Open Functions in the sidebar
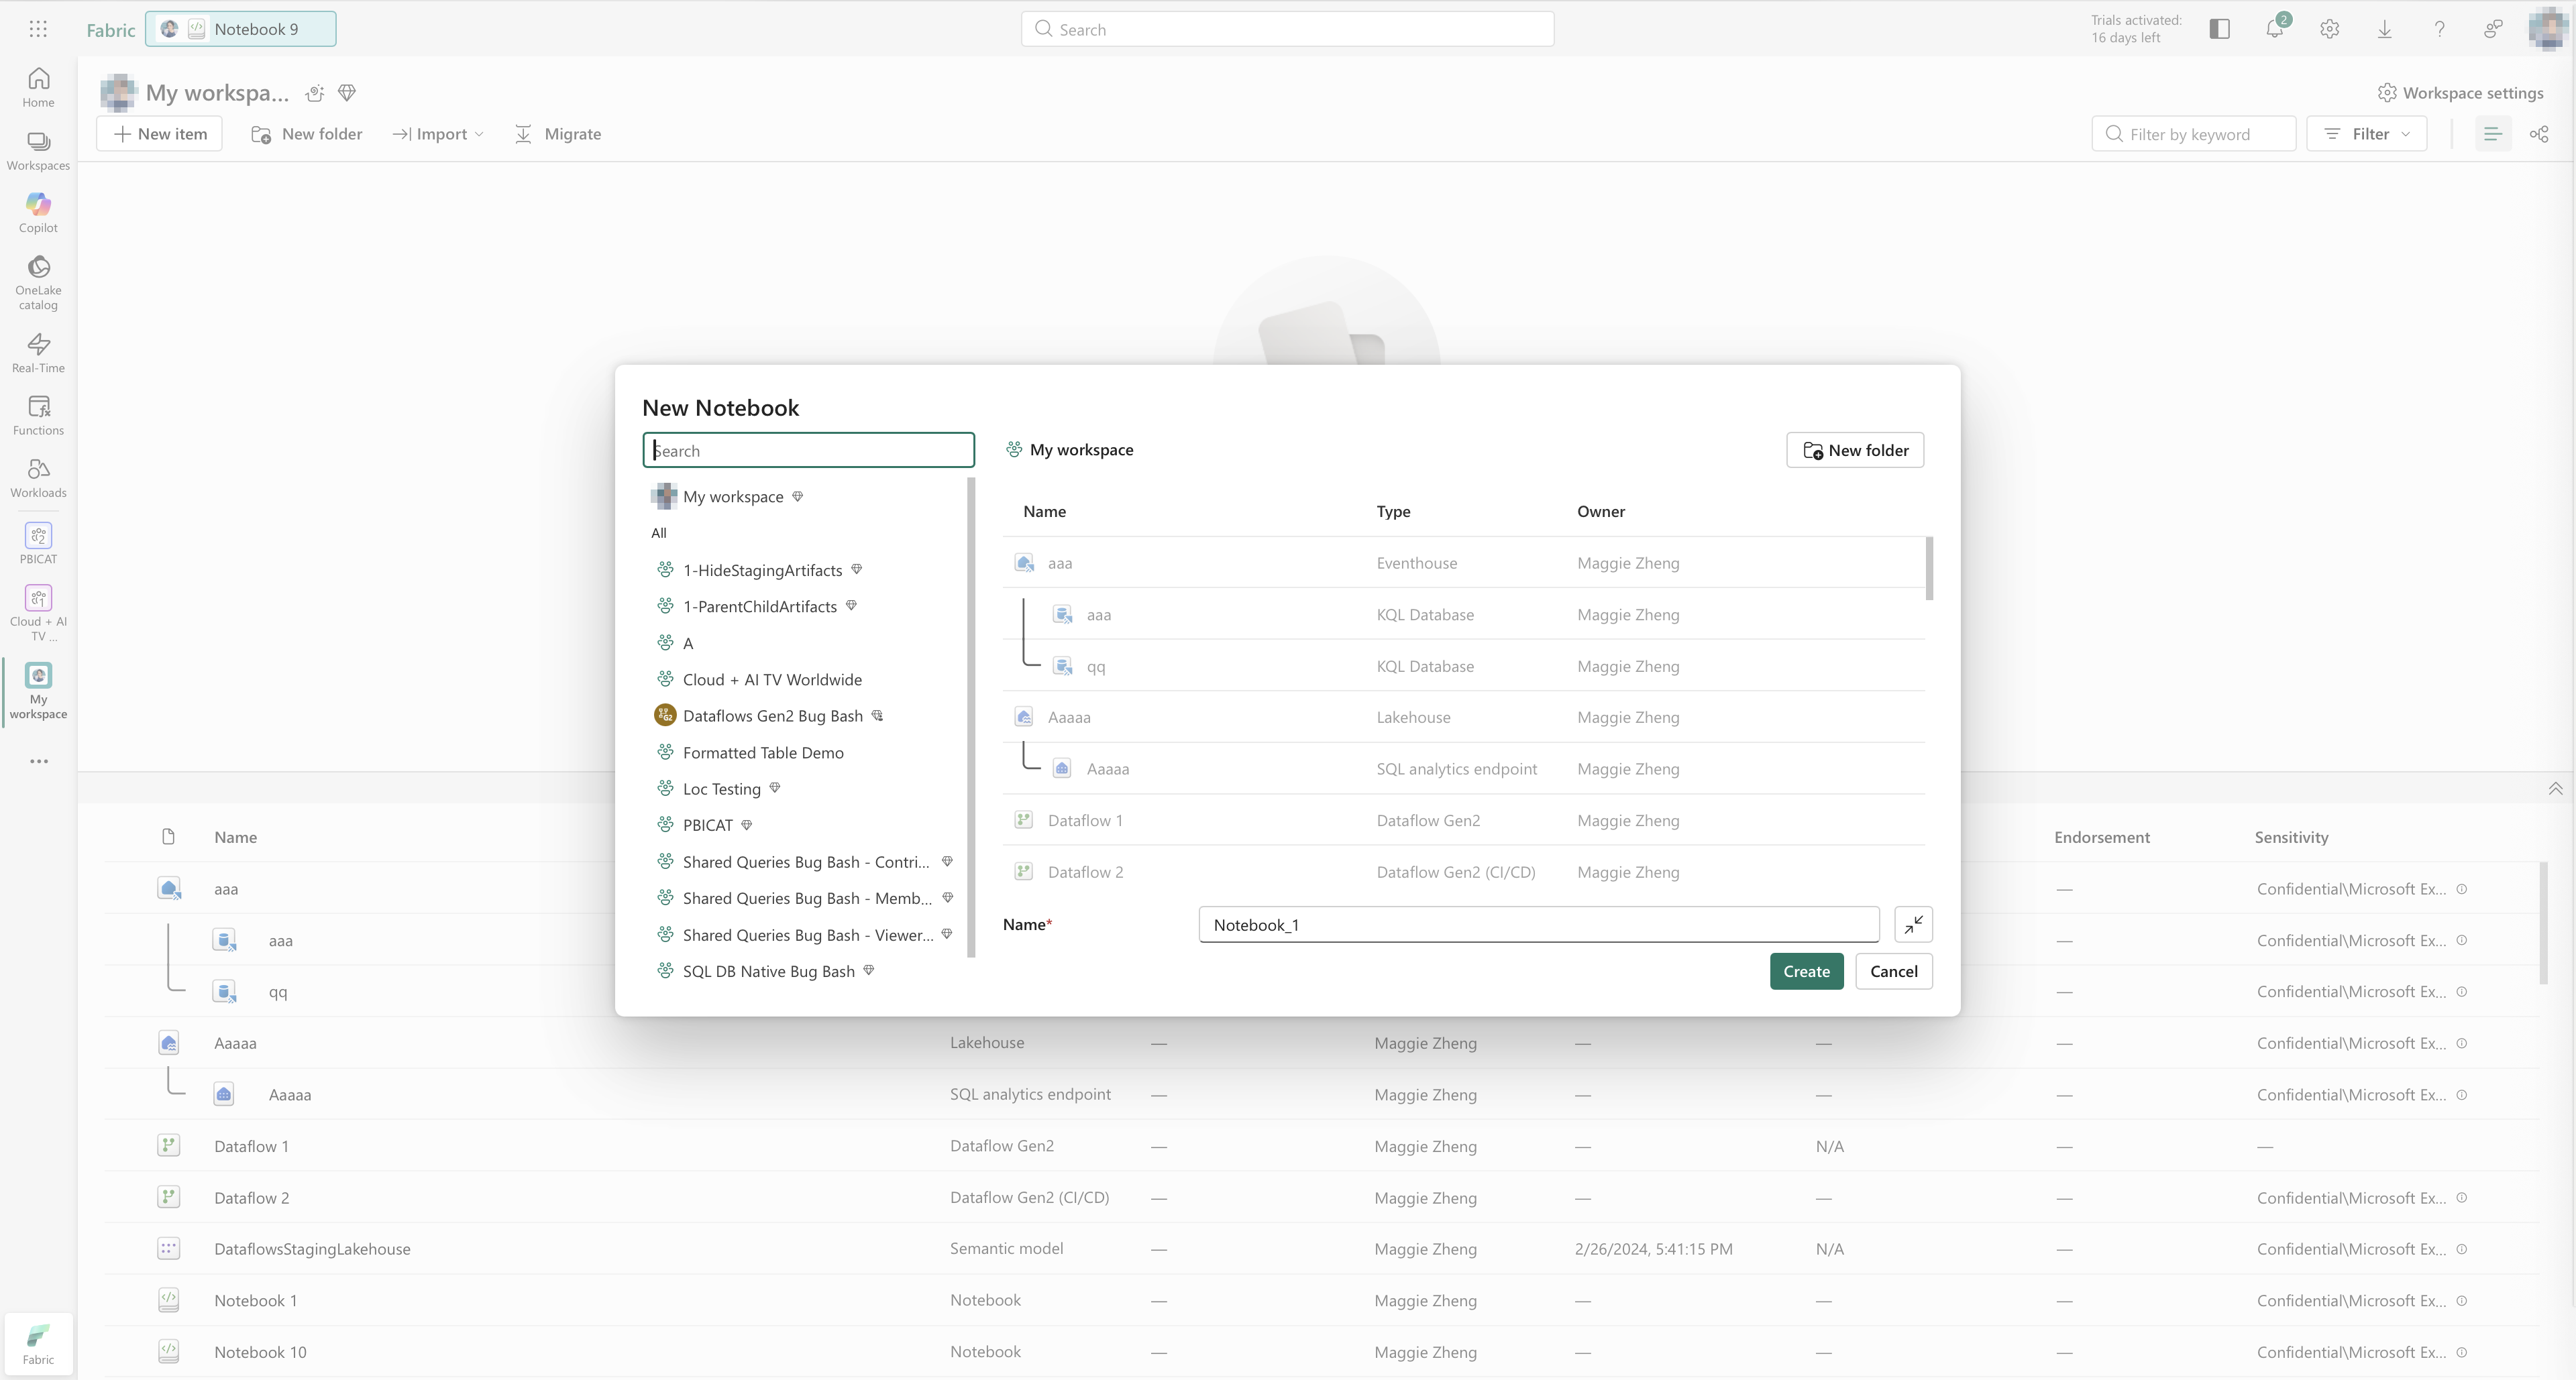The width and height of the screenshot is (2576, 1380). (x=38, y=416)
